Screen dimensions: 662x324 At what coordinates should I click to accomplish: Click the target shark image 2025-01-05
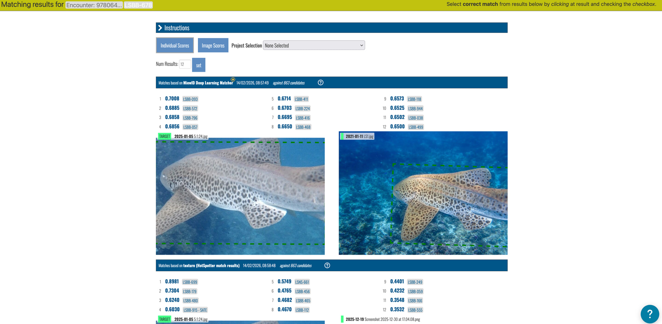coord(240,196)
